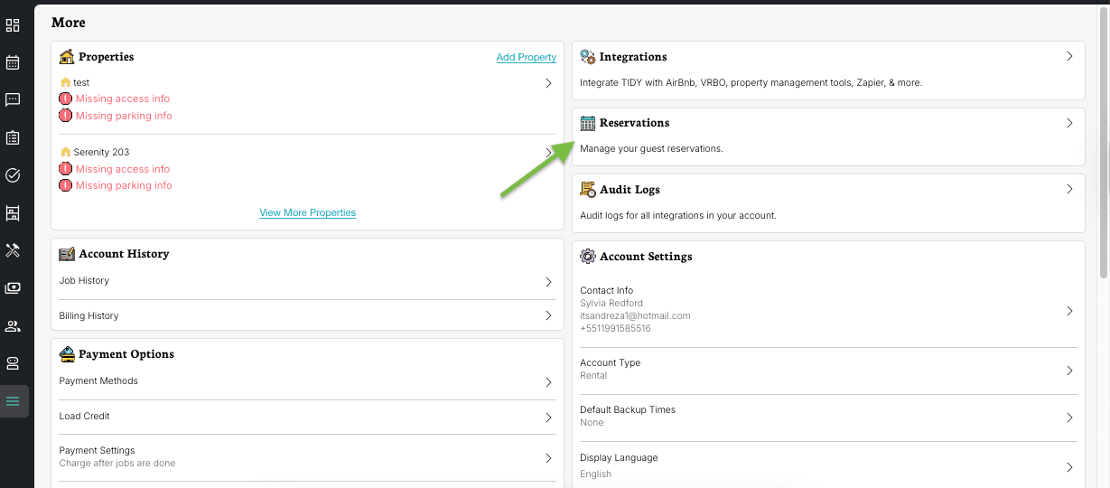Click the Audit Logs heading text
The height and width of the screenshot is (488, 1110).
pos(630,190)
